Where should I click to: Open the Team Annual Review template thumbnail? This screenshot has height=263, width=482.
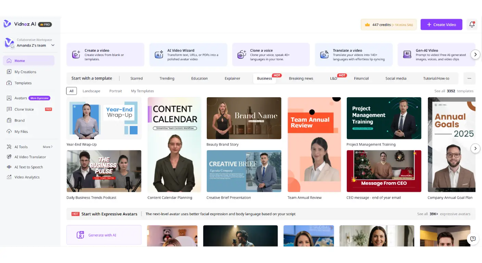(314, 145)
